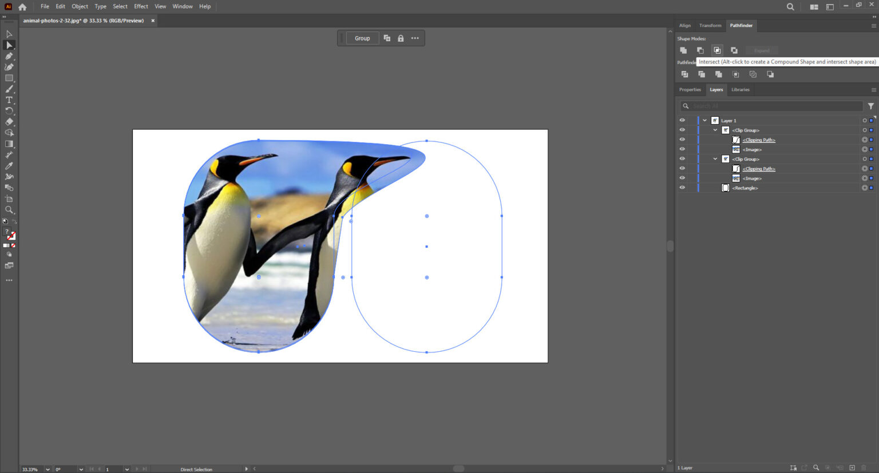Activate the Paintbrush tool
879x473 pixels.
9,89
